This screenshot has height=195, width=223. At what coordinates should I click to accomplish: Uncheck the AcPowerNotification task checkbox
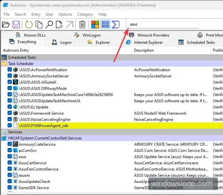tap(10, 70)
